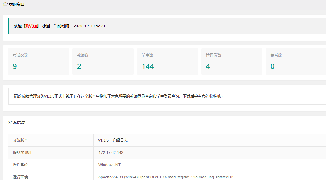The width and height of the screenshot is (326, 180).
Task: Click the 管理员数 count of 4
Action: point(208,66)
